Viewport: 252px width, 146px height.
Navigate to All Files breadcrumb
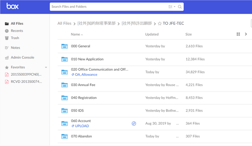click(x=64, y=23)
